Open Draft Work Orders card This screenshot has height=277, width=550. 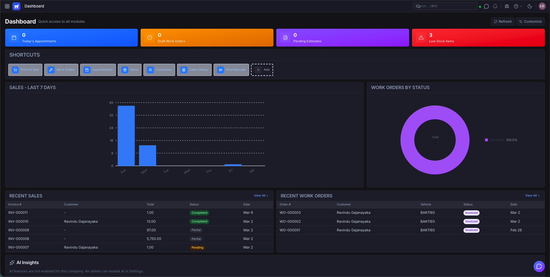point(207,38)
